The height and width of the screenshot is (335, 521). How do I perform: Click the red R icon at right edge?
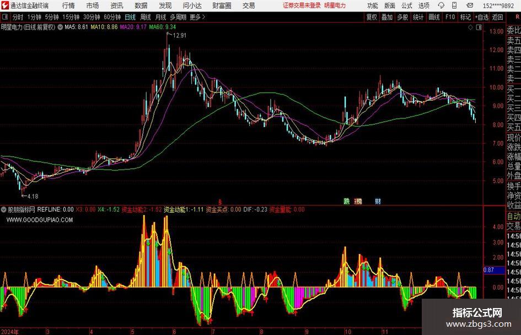coord(517,17)
